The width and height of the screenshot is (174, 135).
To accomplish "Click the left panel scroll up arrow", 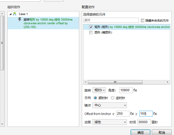I will coord(2,13).
